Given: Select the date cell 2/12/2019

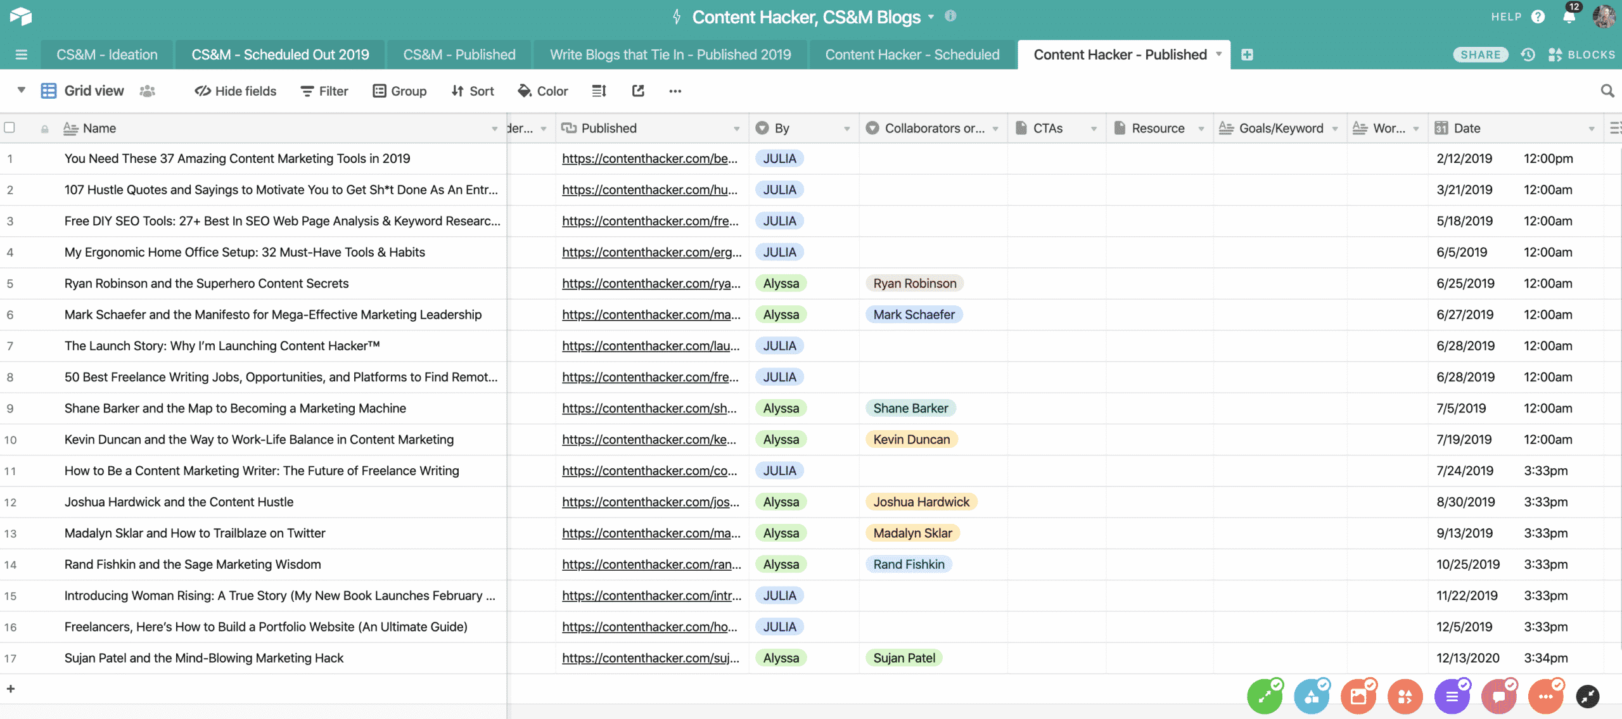Looking at the screenshot, I should tap(1516, 158).
